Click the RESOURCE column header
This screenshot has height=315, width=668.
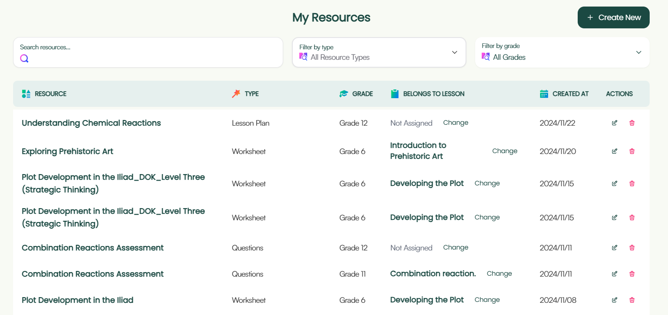click(x=51, y=94)
